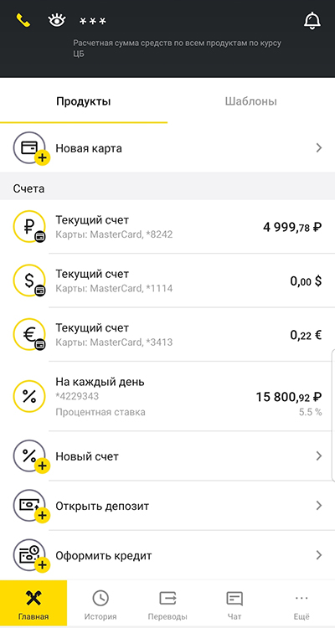Image resolution: width=335 pixels, height=628 pixels.
Task: Select the Продукты tab
Action: tap(84, 101)
